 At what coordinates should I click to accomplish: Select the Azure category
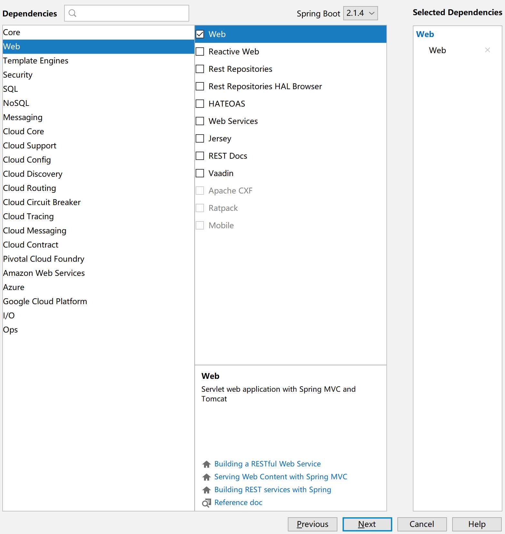coord(98,287)
